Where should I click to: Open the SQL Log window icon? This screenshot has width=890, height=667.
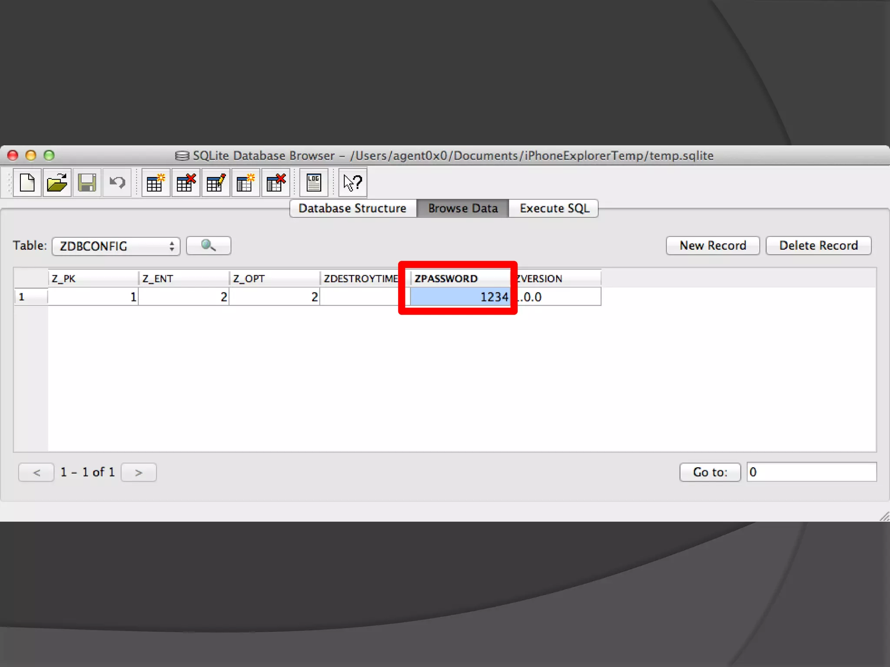(x=314, y=183)
